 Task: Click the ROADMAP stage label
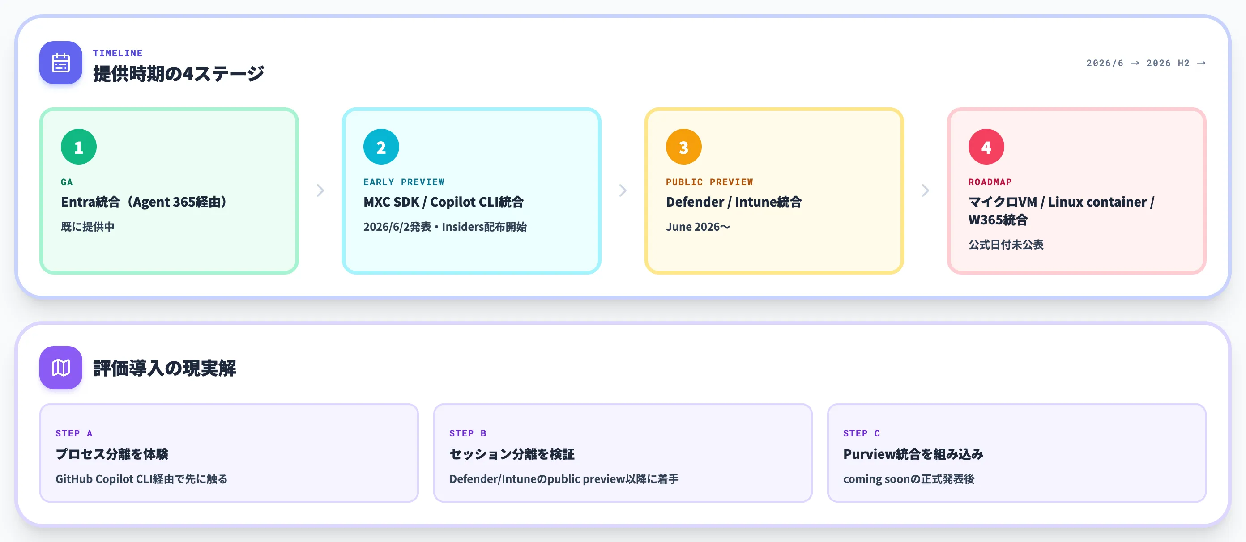click(990, 182)
